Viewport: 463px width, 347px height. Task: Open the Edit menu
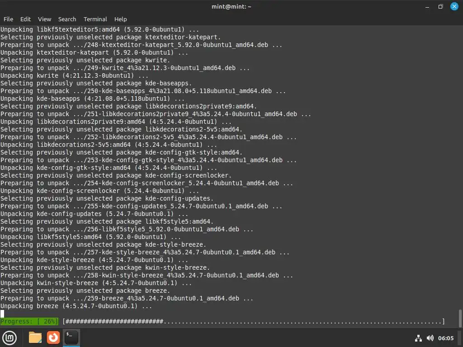[x=25, y=19]
